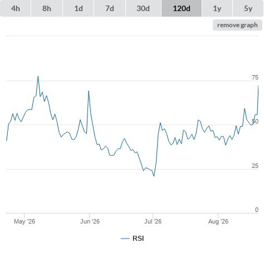Viewport: 264px width, 253px height.
Task: Select the 4h time range tab
Action: [x=16, y=8]
